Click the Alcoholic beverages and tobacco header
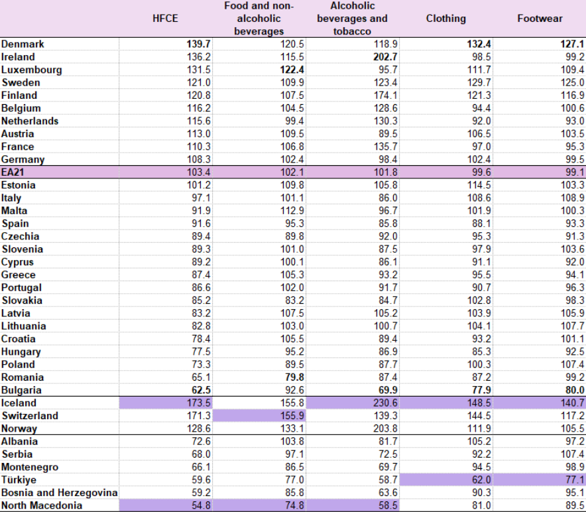This screenshot has width=586, height=512. click(x=352, y=19)
